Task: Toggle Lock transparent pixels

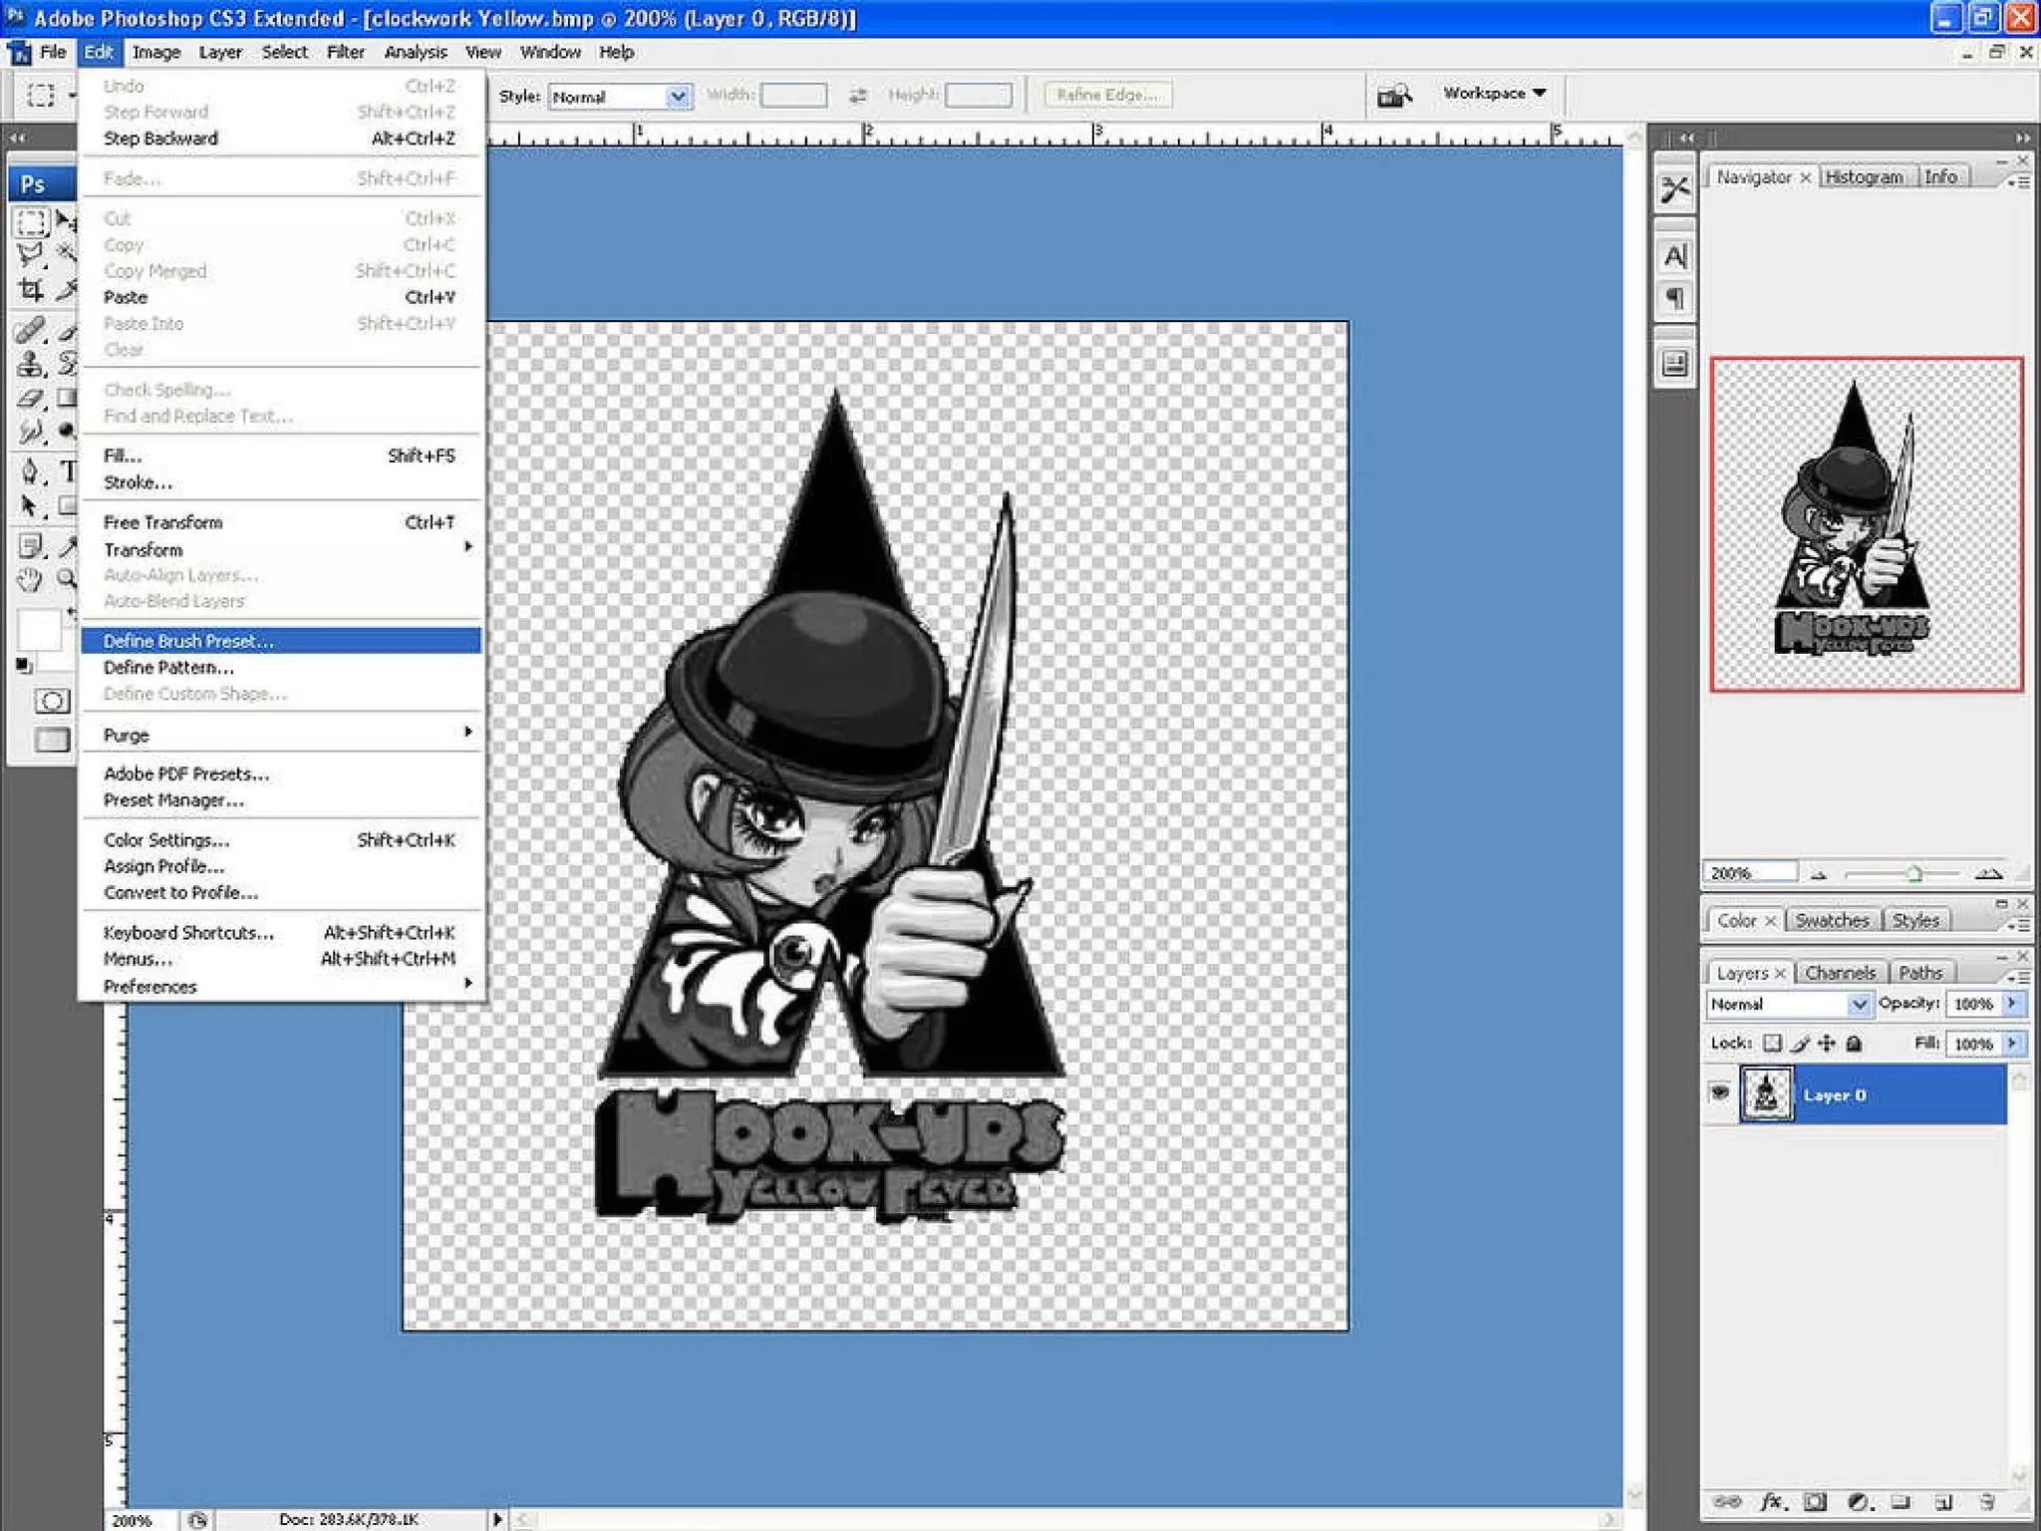Action: coord(1771,1043)
